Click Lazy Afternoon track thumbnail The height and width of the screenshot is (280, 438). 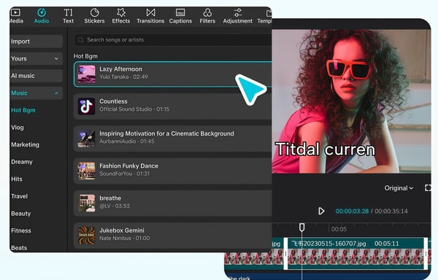click(86, 74)
